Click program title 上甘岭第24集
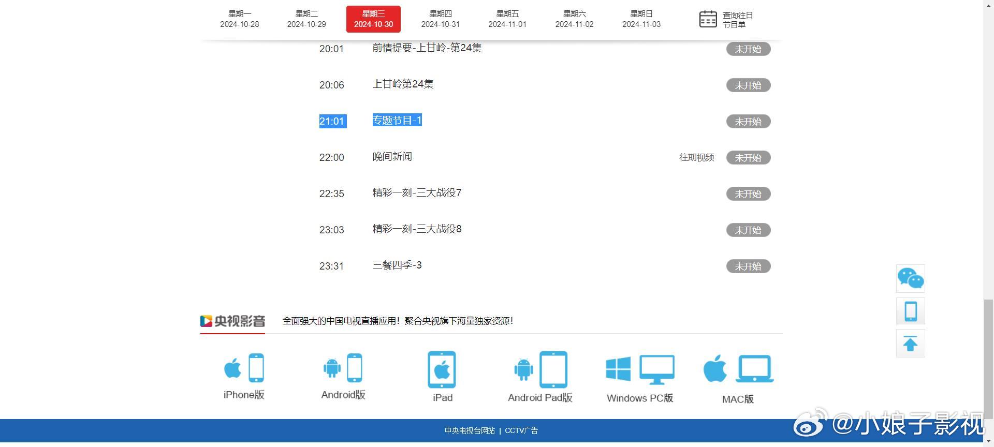 click(403, 84)
